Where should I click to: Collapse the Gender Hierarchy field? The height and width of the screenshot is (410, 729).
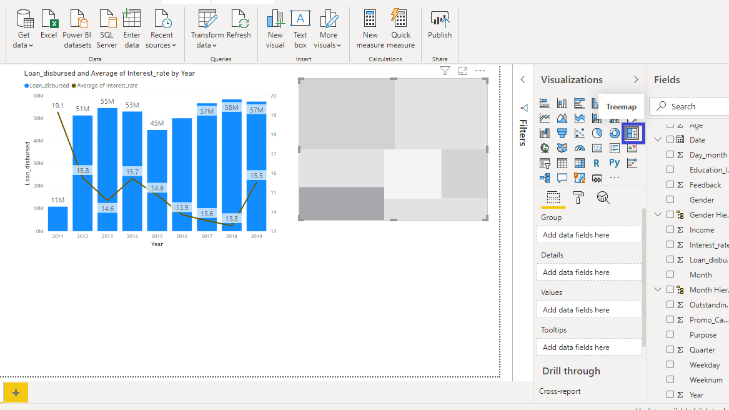pos(657,214)
